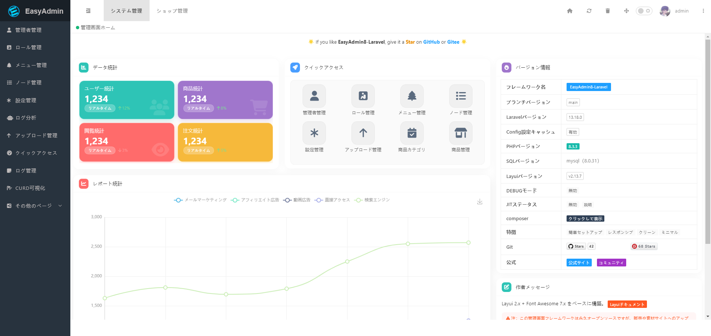
Task: Toggle 直接アクセス series in chart legend
Action: click(332, 200)
